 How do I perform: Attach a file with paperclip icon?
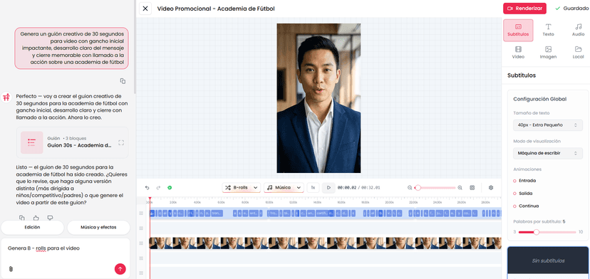tap(11, 269)
